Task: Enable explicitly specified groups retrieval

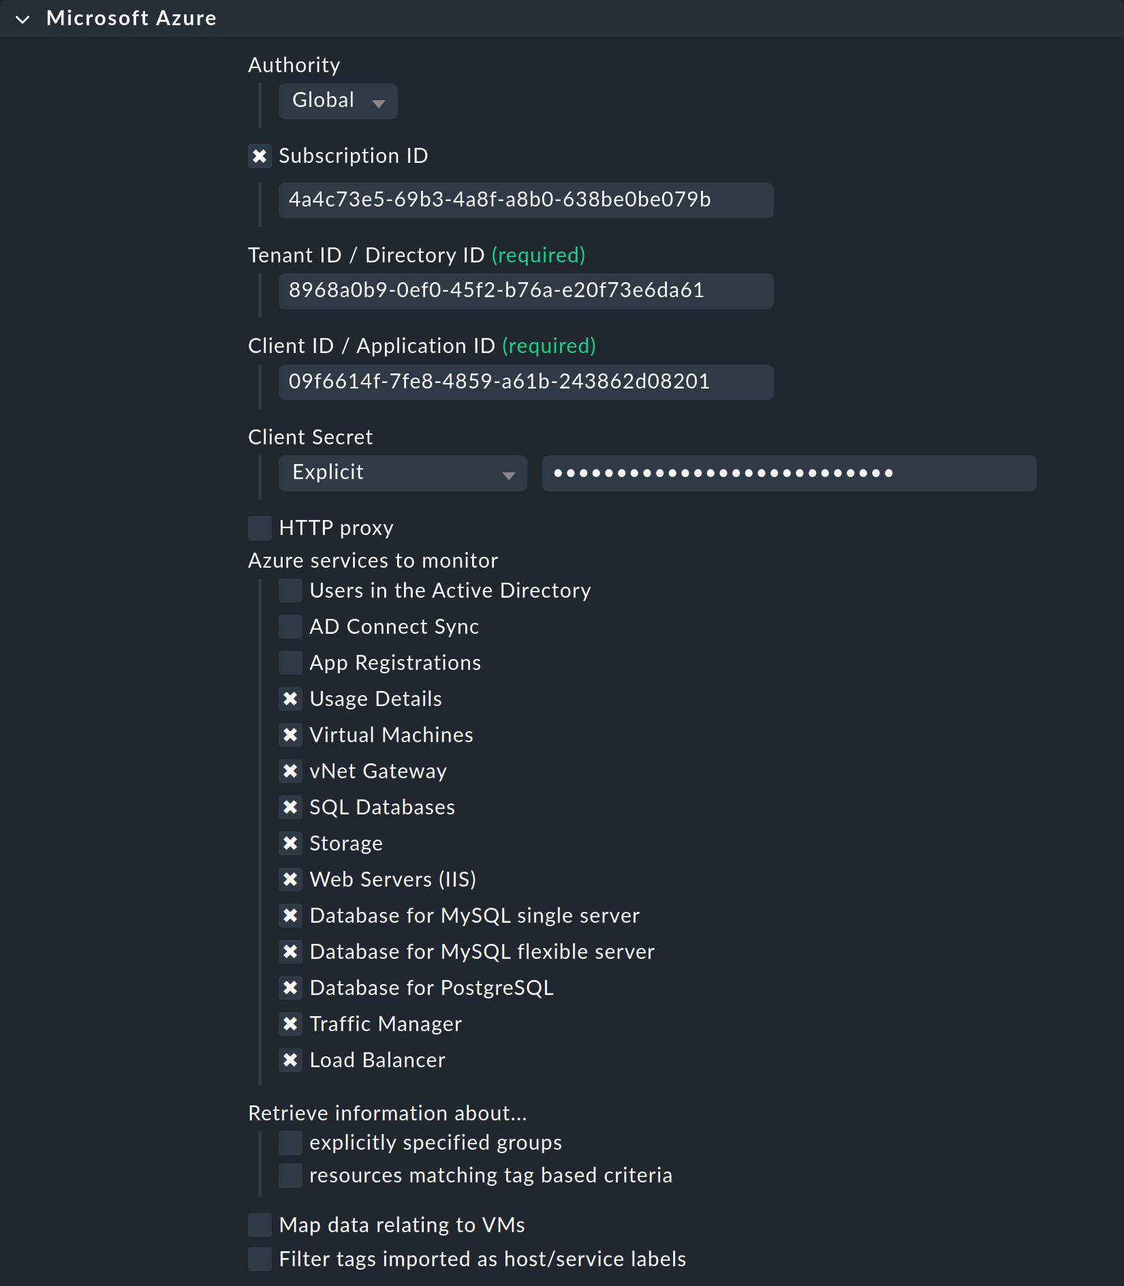Action: click(290, 1142)
